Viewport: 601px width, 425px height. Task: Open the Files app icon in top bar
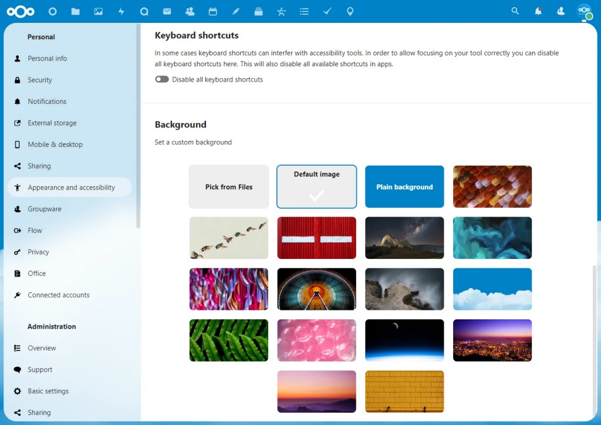coord(76,12)
